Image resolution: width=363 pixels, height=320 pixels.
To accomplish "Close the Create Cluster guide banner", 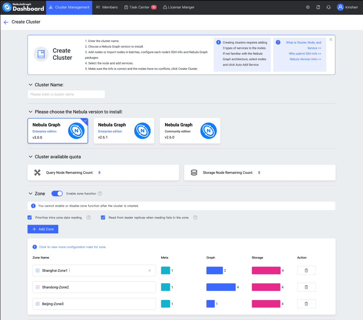I will [331, 40].
